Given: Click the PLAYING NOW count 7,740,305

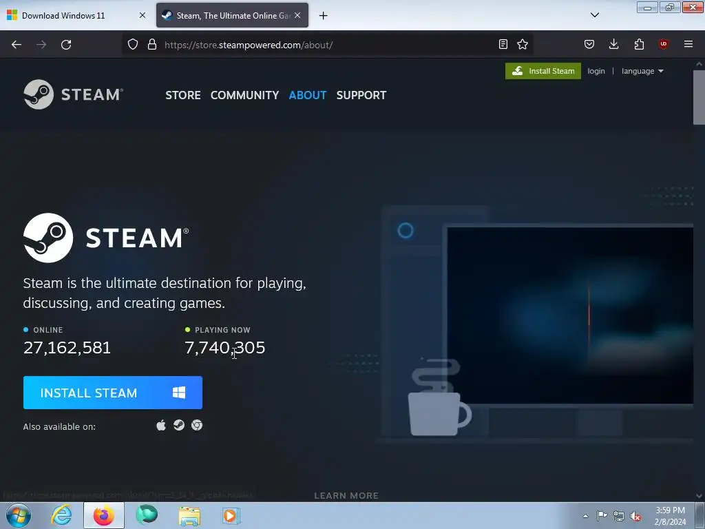Looking at the screenshot, I should click(225, 347).
